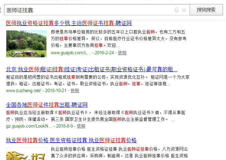This screenshot has height=160, width=226.
Task: Click snippet line 价格，主要靠双方协商挂靠
Action: coord(85,45)
